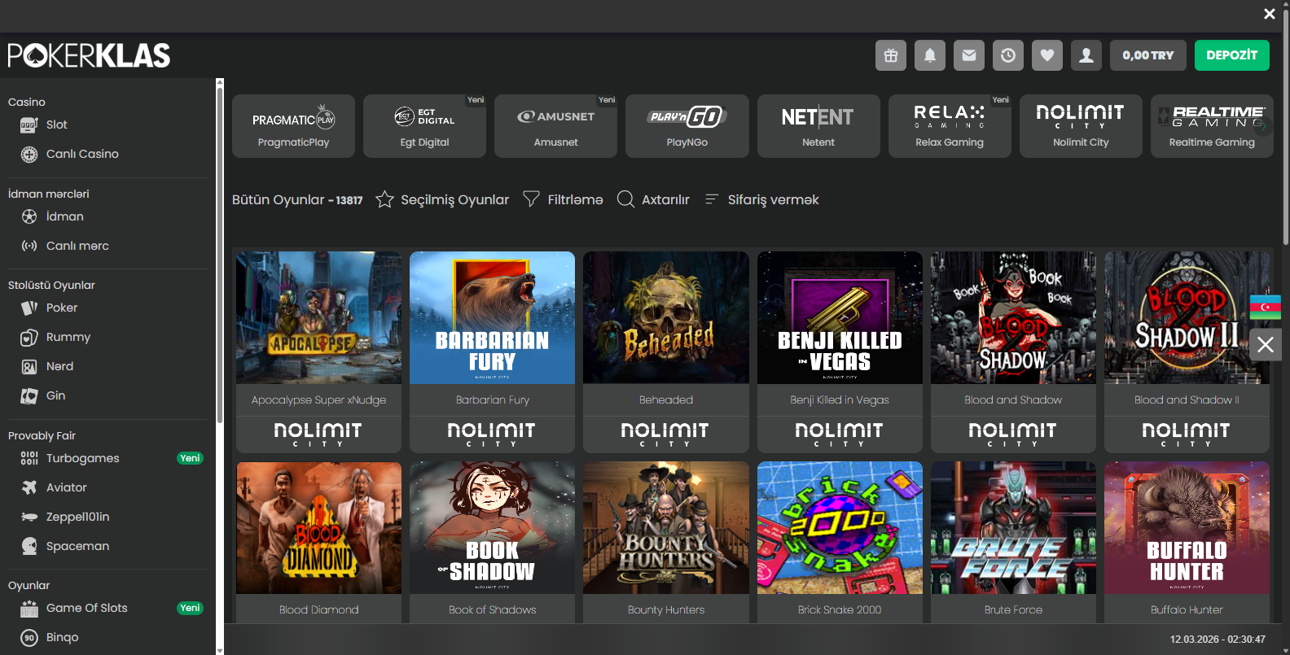Screen dimensions: 1290x655
Task: Click the Sifariş vermək sort icon
Action: 711,199
